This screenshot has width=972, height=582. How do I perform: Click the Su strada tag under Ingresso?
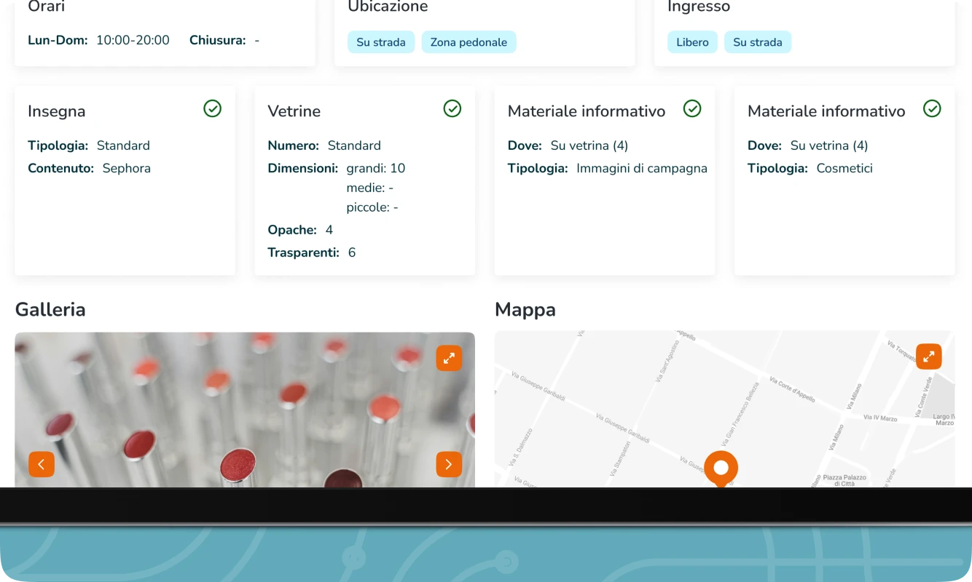pos(757,42)
